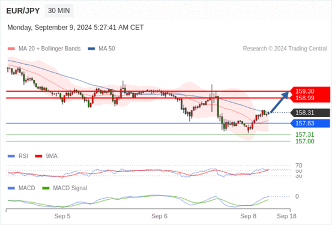The height and width of the screenshot is (225, 332).
Task: Click the RSI legend swatch
Action: (11, 156)
